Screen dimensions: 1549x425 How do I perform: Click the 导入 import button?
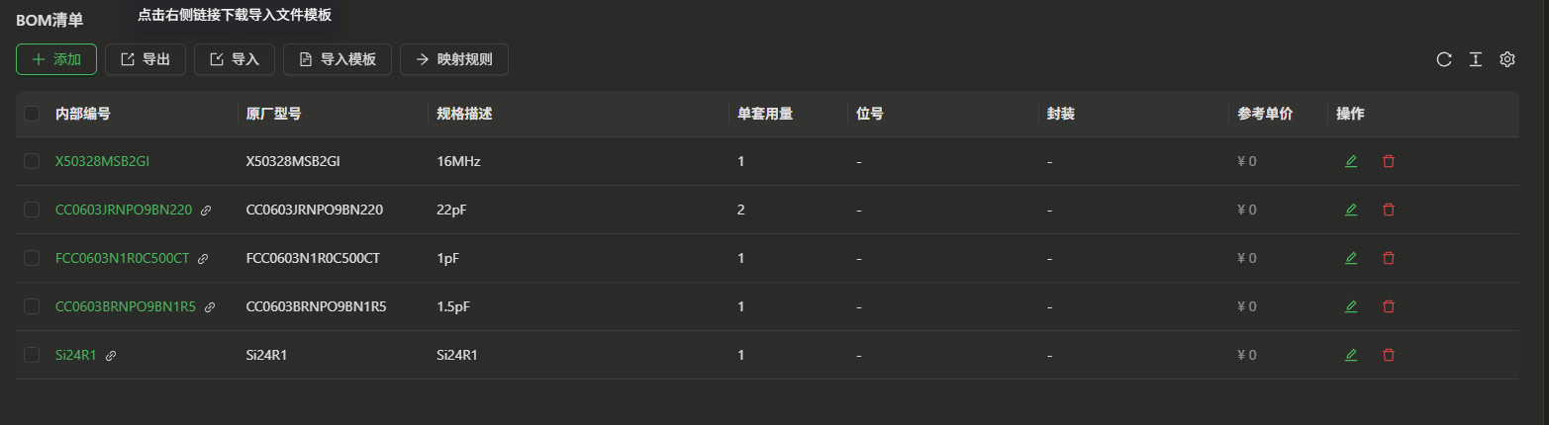click(x=235, y=59)
